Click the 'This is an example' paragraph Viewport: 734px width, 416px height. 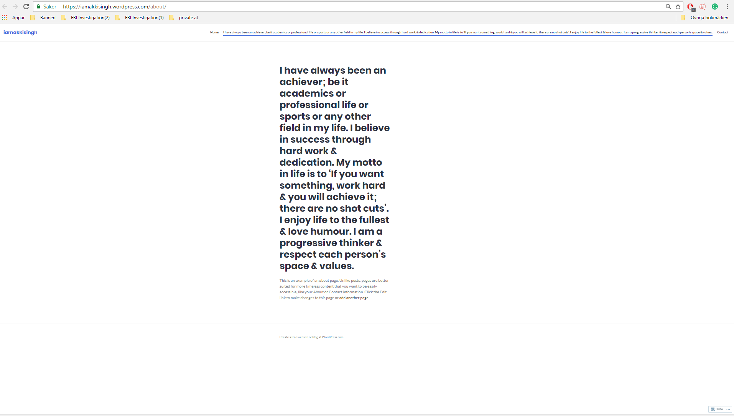[x=334, y=289]
